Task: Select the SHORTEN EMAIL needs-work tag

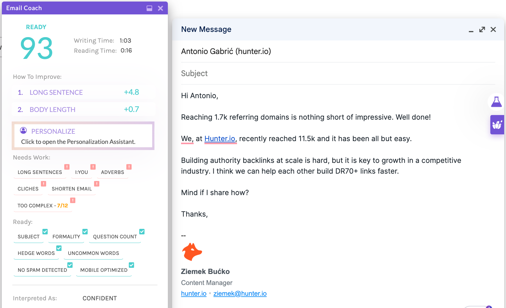Action: (x=72, y=189)
